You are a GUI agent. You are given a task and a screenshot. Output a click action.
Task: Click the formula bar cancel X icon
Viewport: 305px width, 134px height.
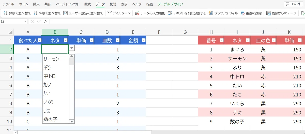pyautogui.click(x=32, y=22)
